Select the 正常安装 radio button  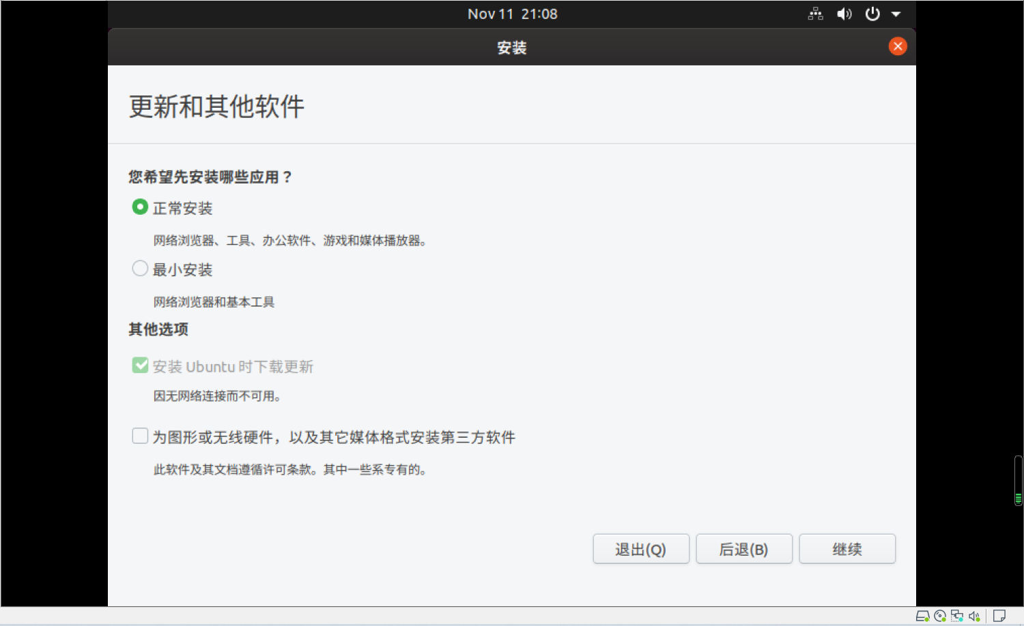click(x=140, y=207)
